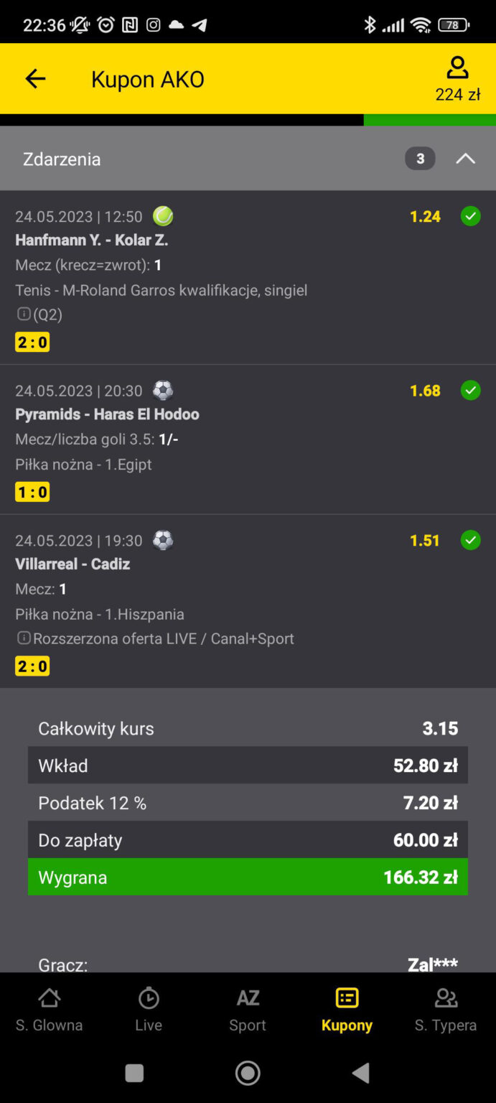496x1103 pixels.
Task: Tap the soccer ball icon for Villarreal match
Action: (x=163, y=540)
